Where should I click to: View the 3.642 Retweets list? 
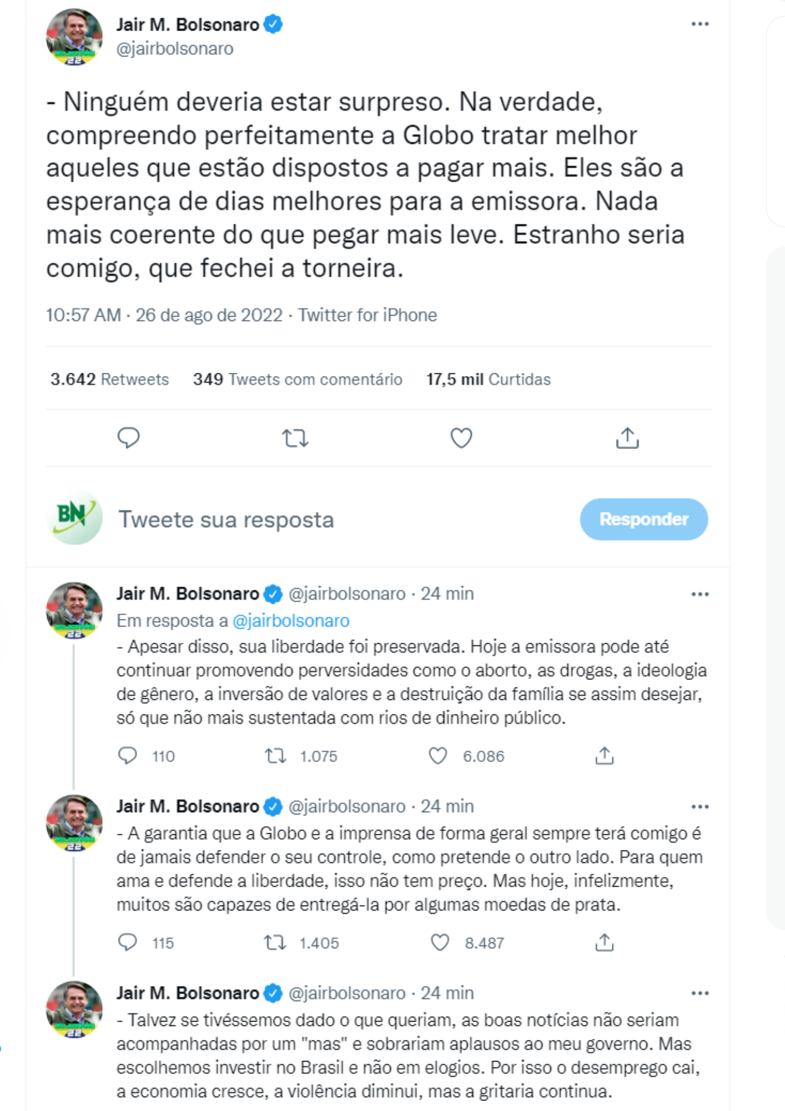[x=109, y=379]
